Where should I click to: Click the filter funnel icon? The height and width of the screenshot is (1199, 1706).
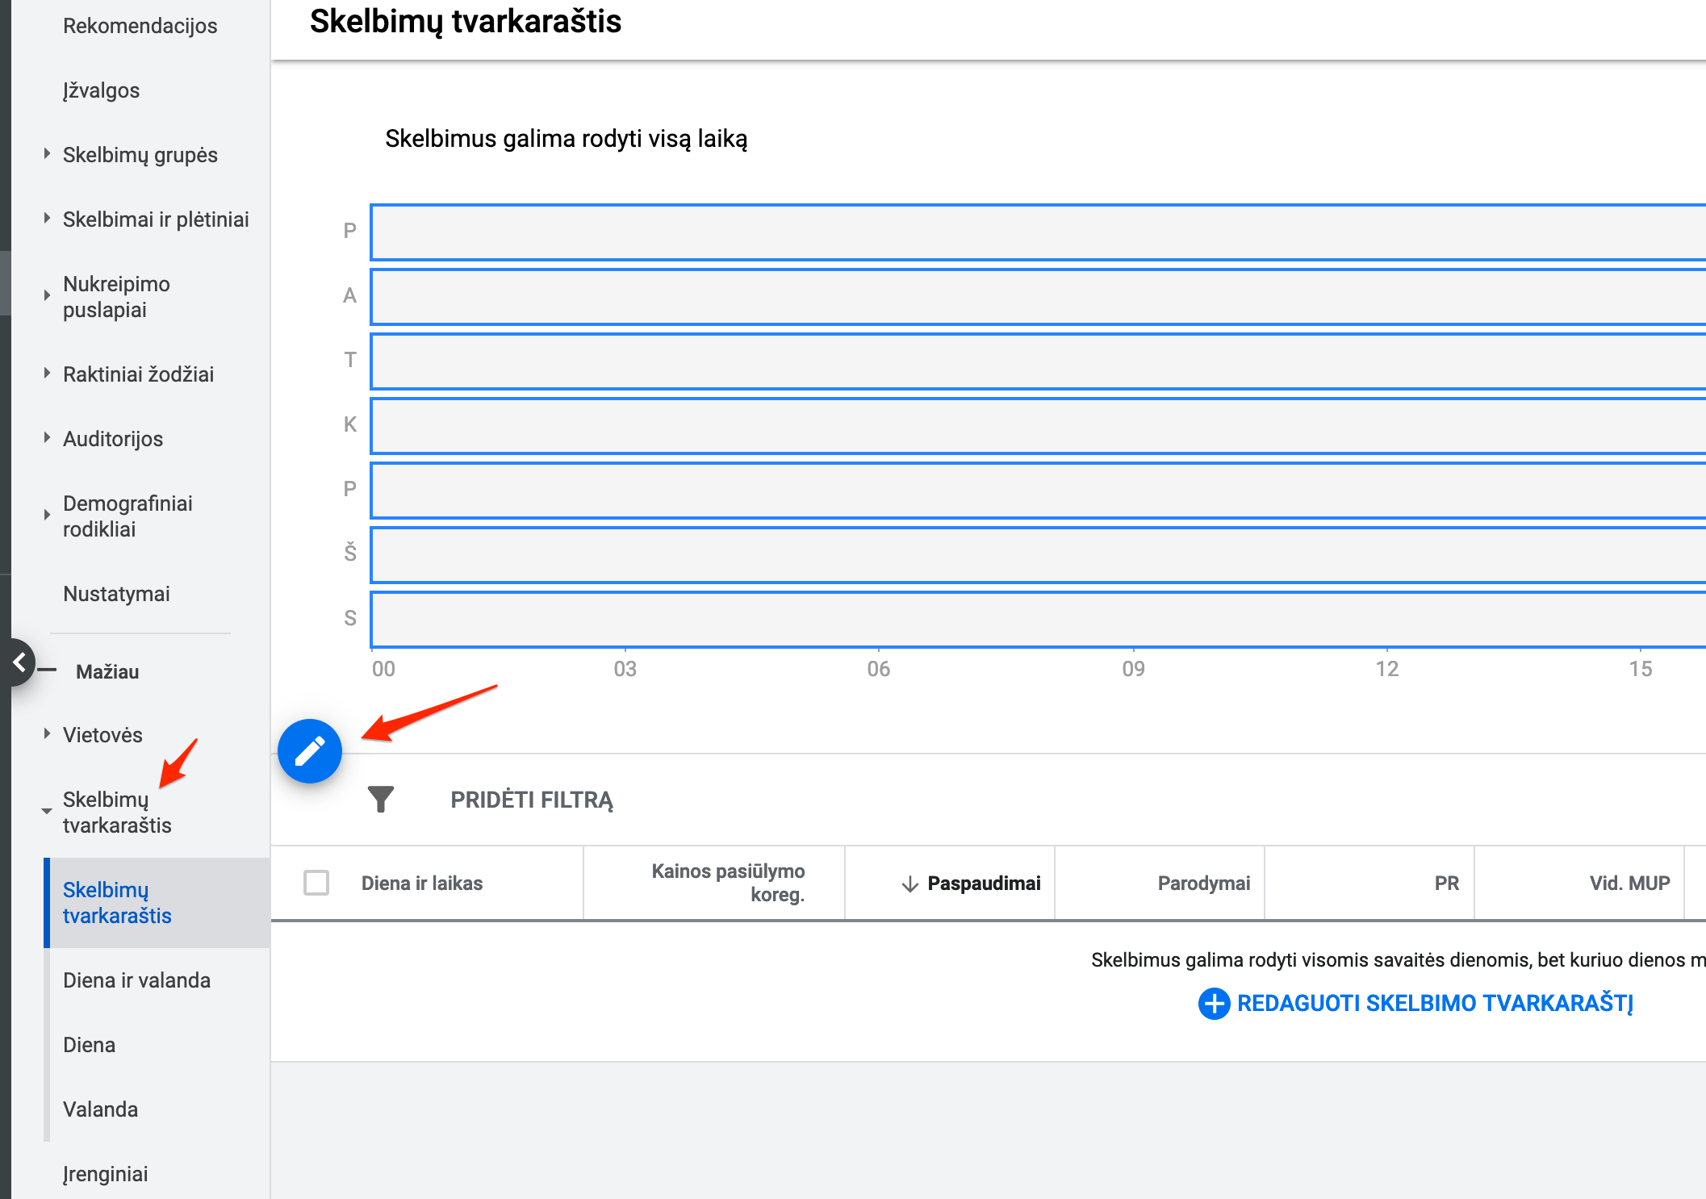380,799
